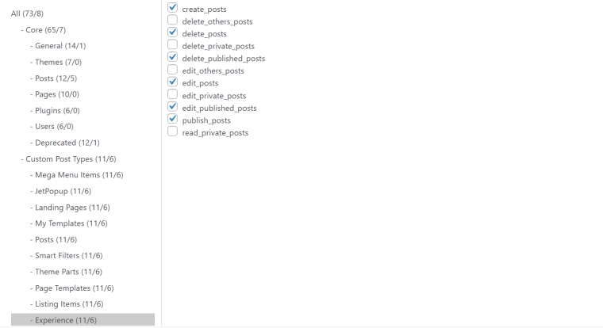This screenshot has width=603, height=328.
Task: Uncheck the publish_posts checkbox
Action: (x=172, y=119)
